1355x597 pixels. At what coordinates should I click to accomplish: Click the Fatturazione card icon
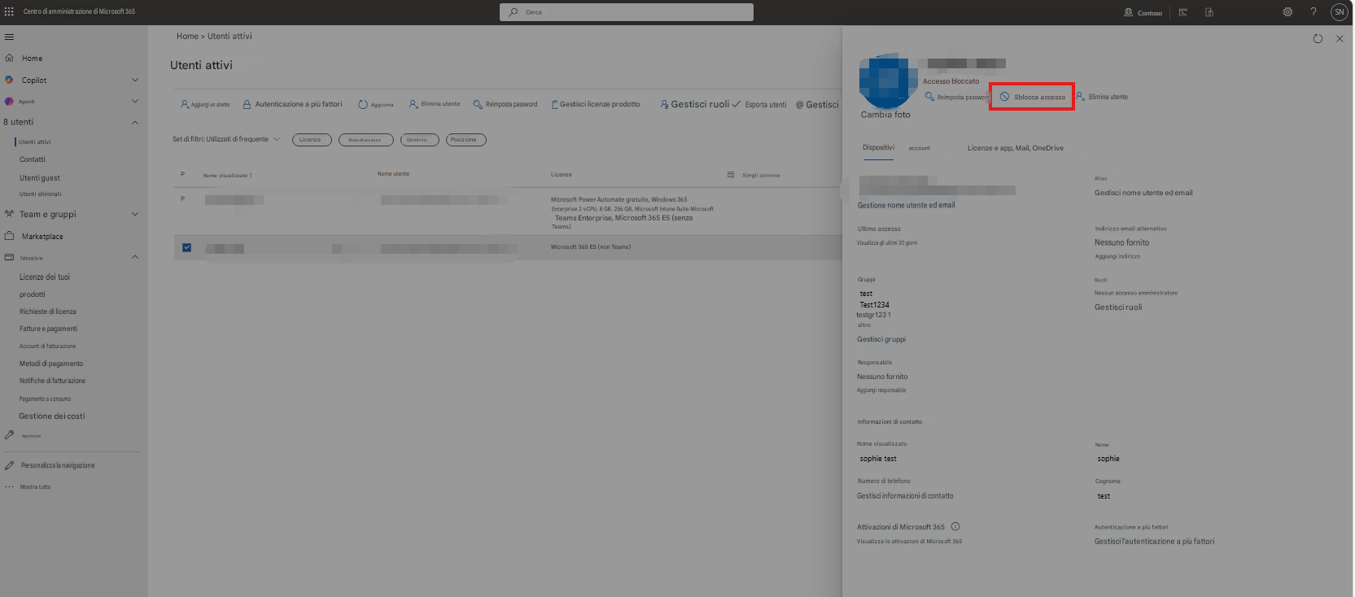point(9,257)
